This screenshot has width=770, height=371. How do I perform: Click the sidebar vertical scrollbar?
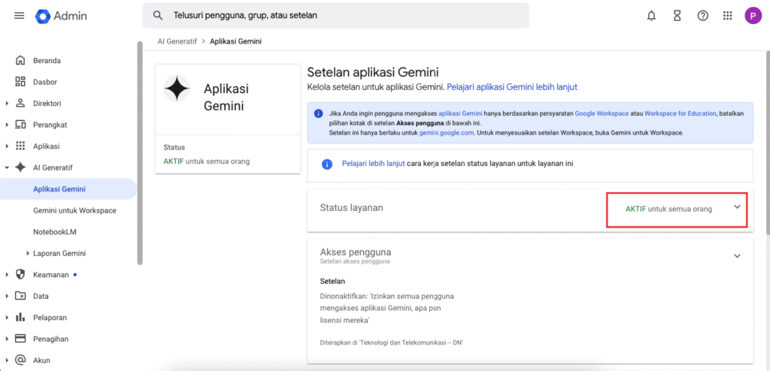point(140,153)
